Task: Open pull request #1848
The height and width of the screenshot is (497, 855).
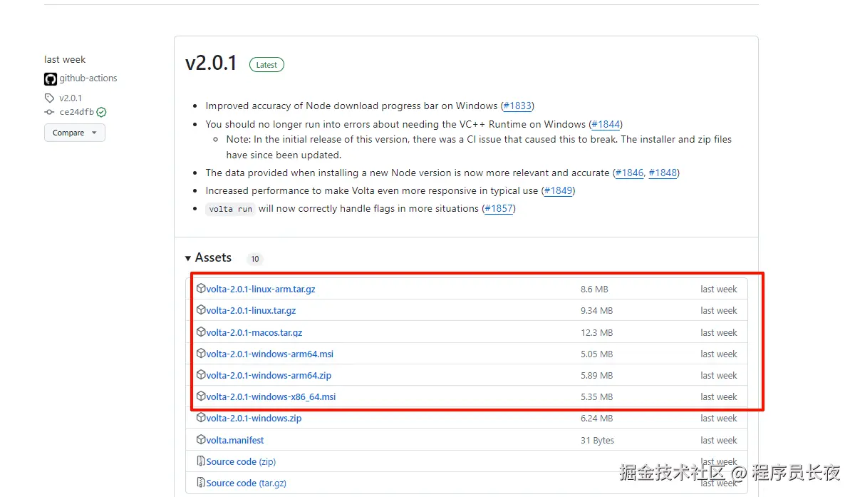Action: point(663,173)
